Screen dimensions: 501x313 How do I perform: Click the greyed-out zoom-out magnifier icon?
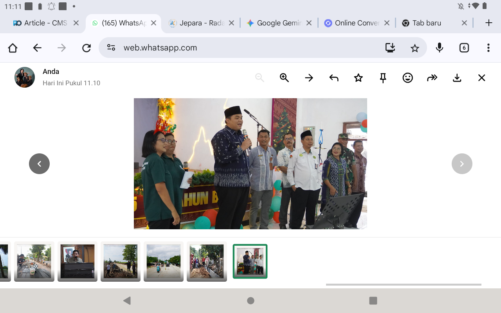tap(260, 78)
